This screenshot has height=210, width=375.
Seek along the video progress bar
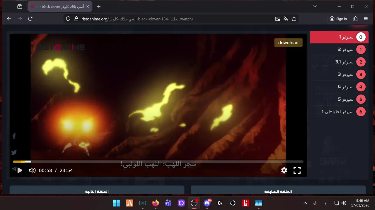[x=158, y=162]
